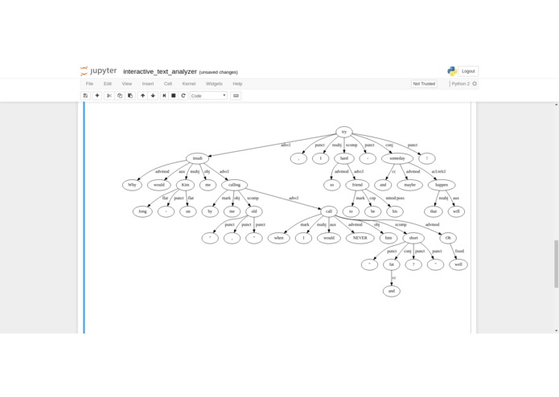Click the Jupyter logo

click(98, 71)
